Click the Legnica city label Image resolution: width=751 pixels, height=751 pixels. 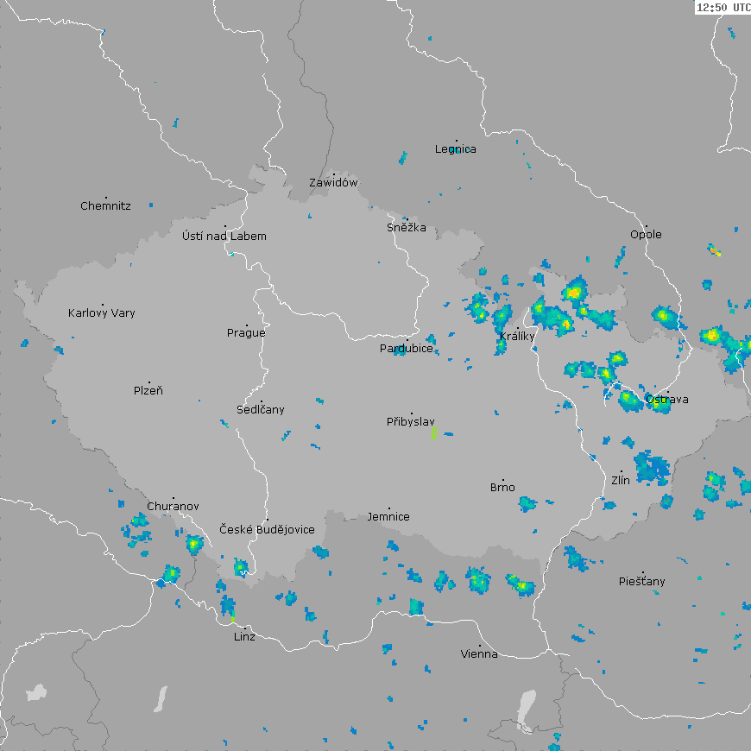click(456, 149)
